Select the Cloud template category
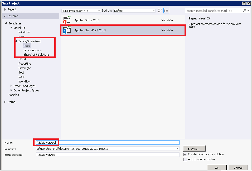Viewport: 252px width, 171px height. click(22, 59)
